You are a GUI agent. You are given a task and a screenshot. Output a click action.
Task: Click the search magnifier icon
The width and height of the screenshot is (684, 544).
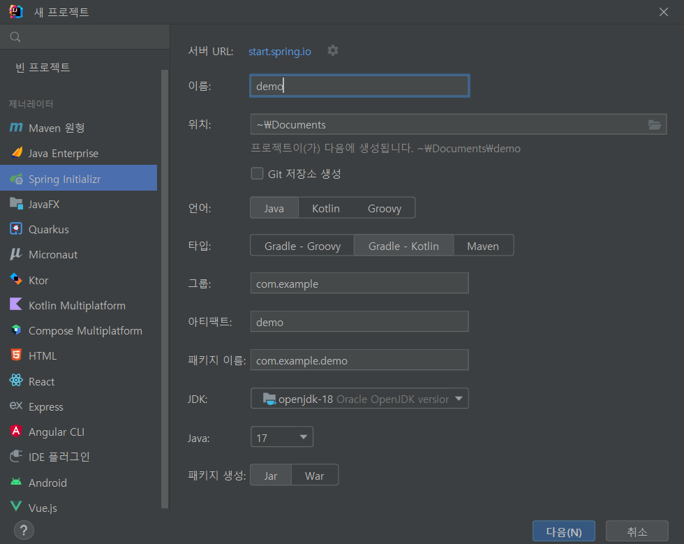tap(15, 37)
